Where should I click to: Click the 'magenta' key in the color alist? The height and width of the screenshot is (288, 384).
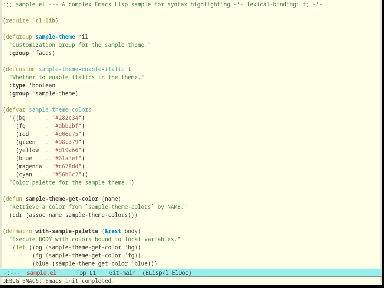[x=31, y=166]
